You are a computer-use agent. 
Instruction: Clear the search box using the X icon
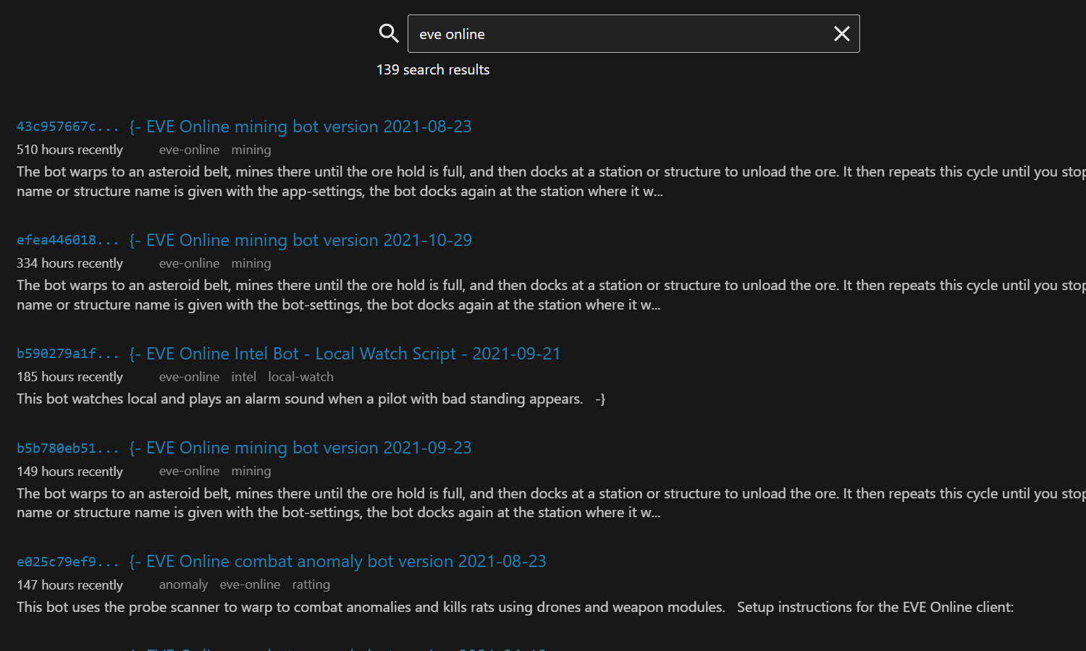click(x=841, y=33)
